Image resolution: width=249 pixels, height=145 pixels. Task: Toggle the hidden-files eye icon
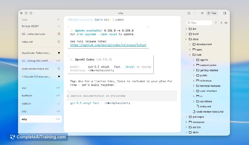pos(226,23)
